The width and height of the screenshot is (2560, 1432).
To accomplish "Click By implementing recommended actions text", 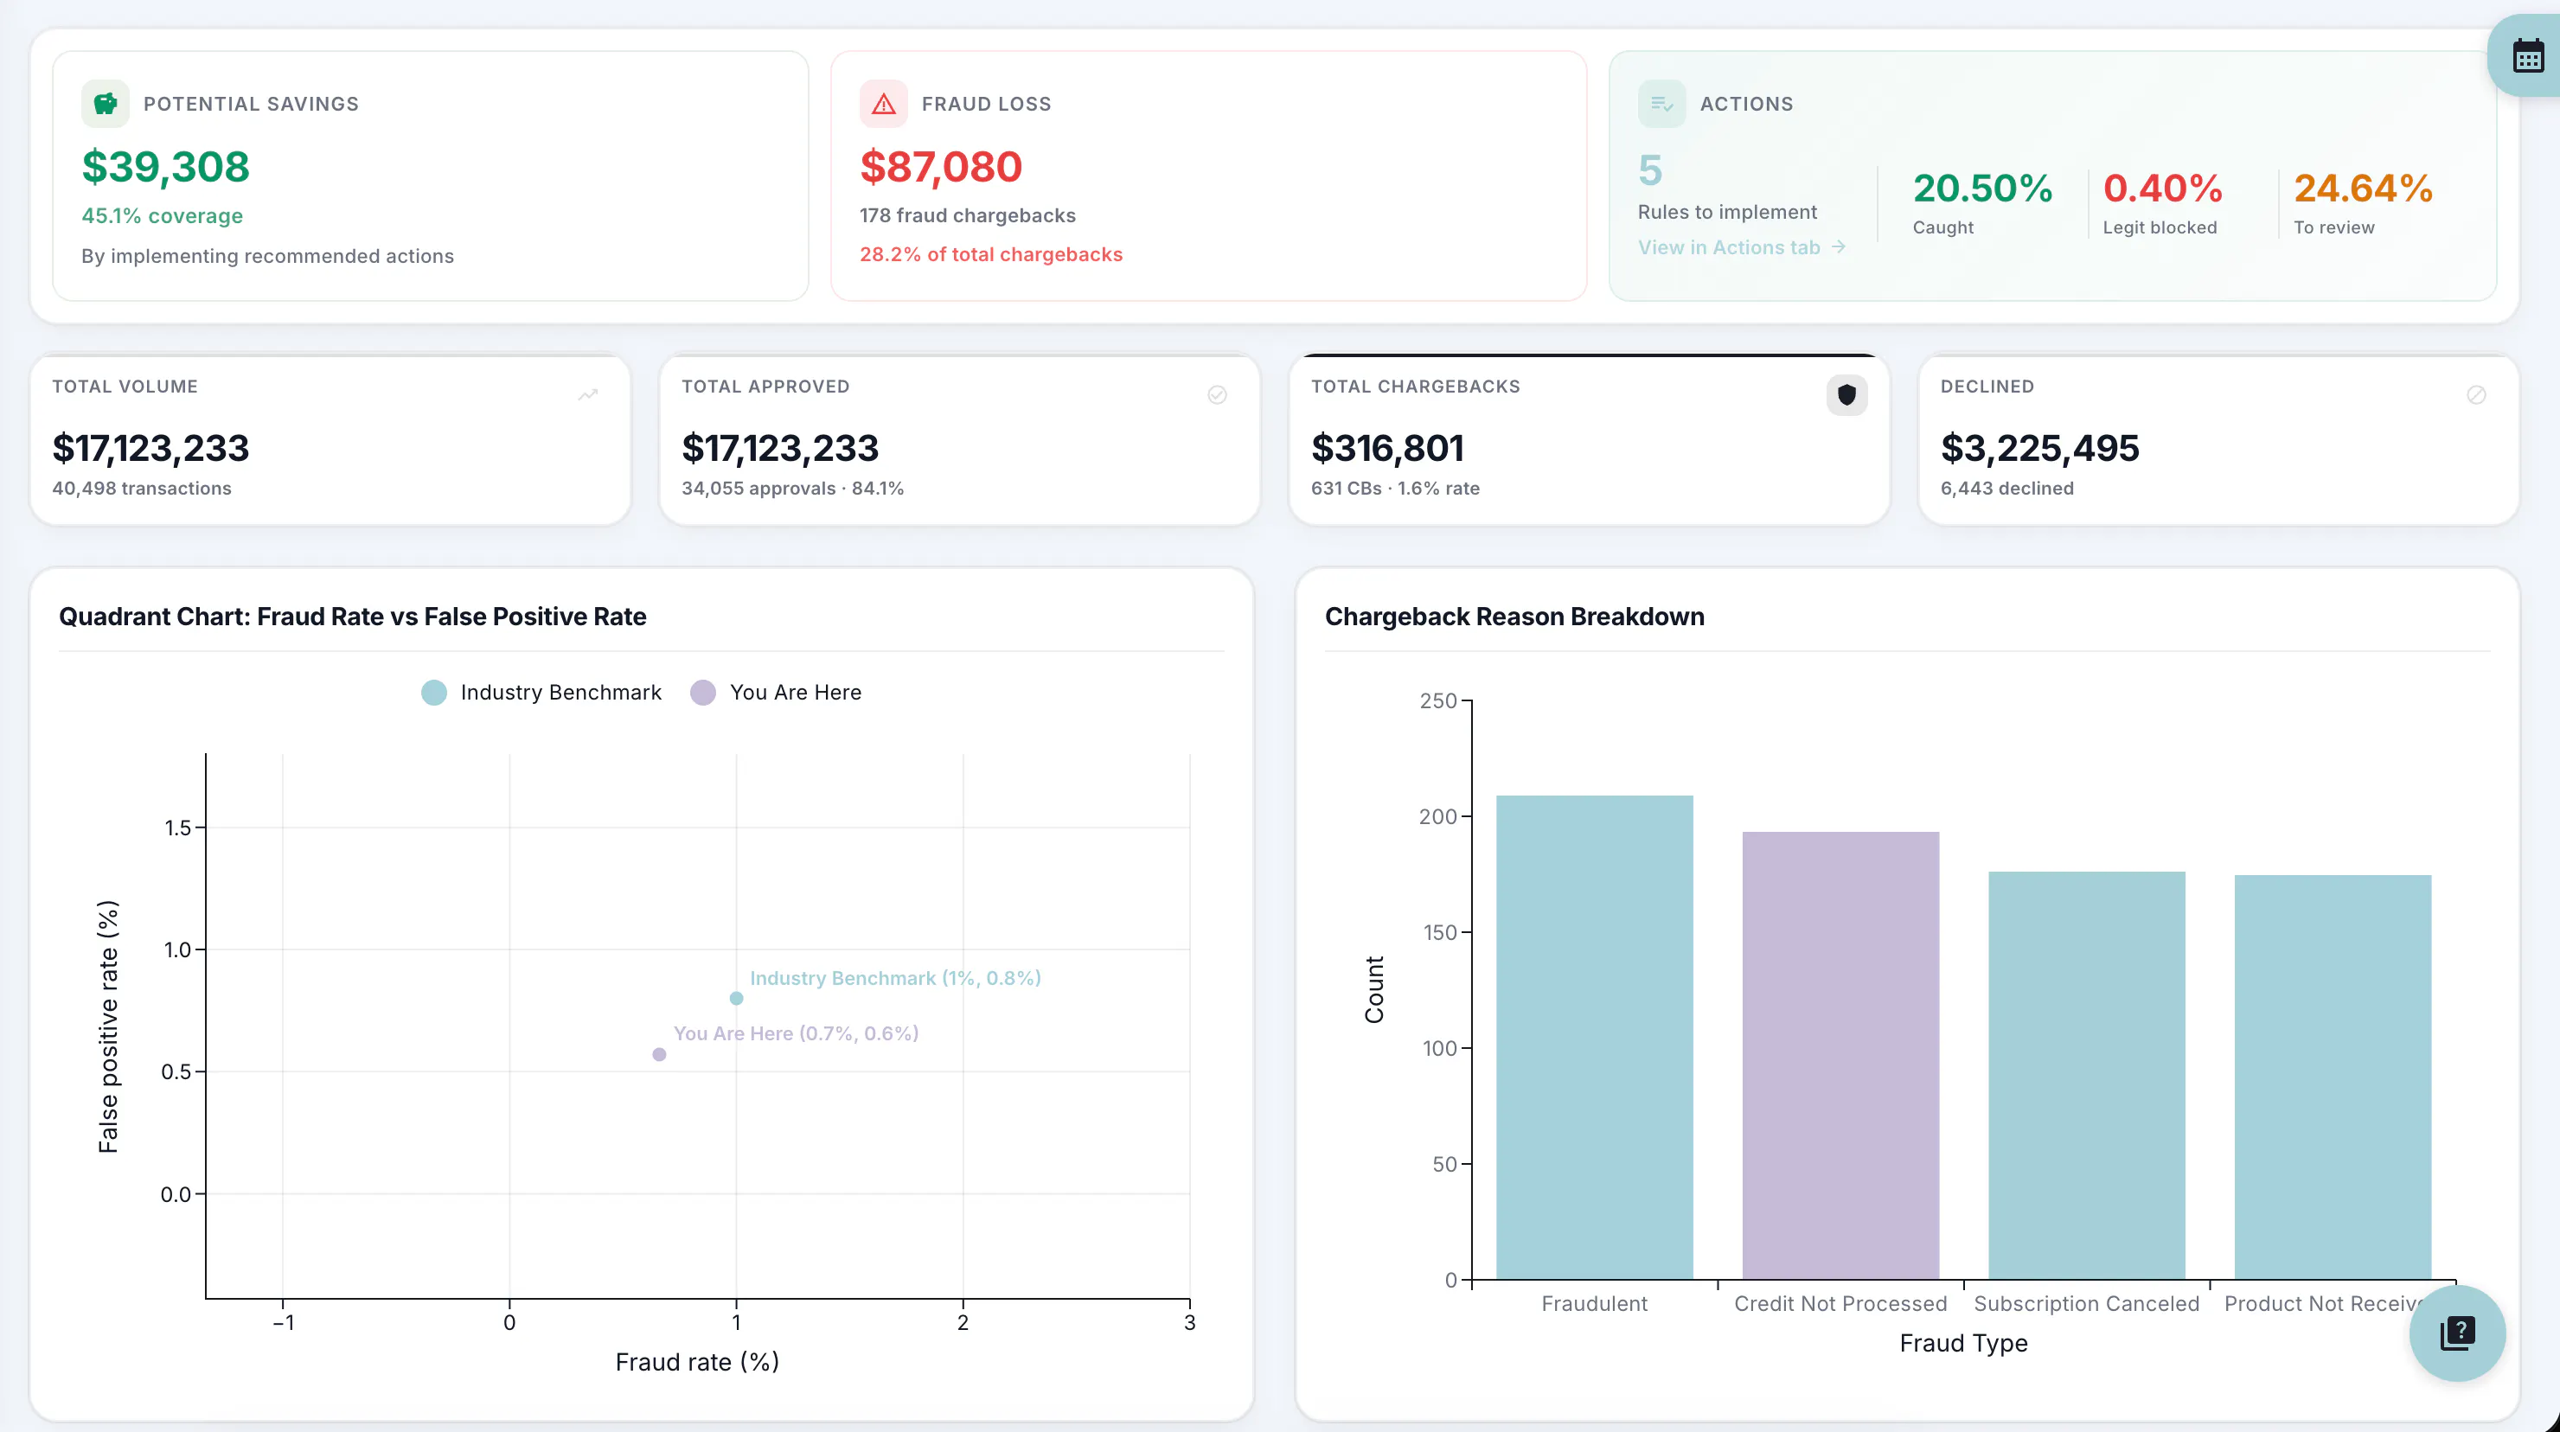I will [267, 255].
